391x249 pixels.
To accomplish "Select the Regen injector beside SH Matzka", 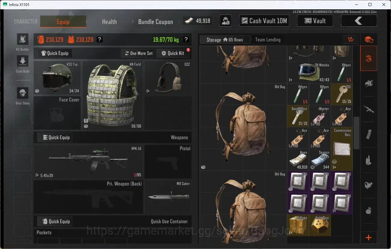I will click(x=342, y=72).
